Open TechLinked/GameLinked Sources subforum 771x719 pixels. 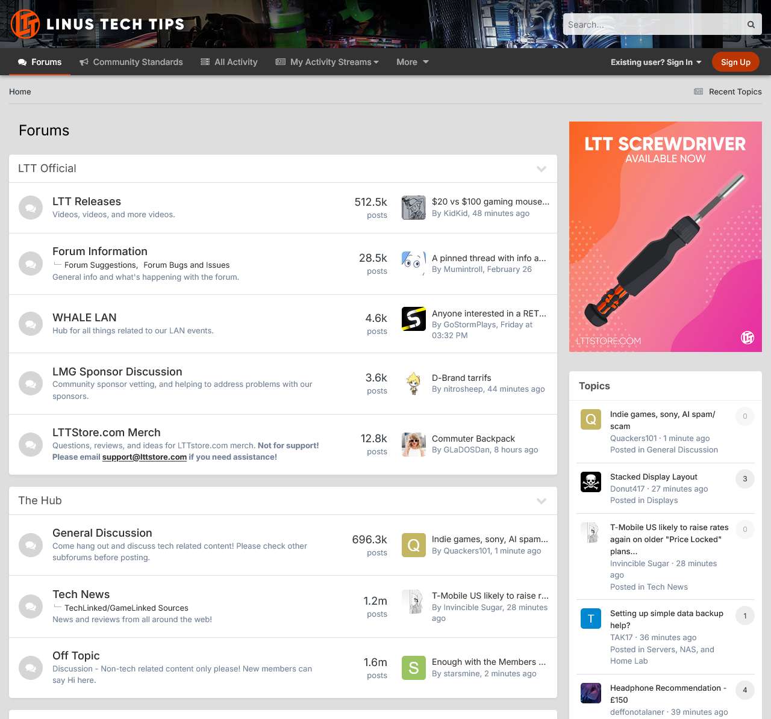click(126, 608)
